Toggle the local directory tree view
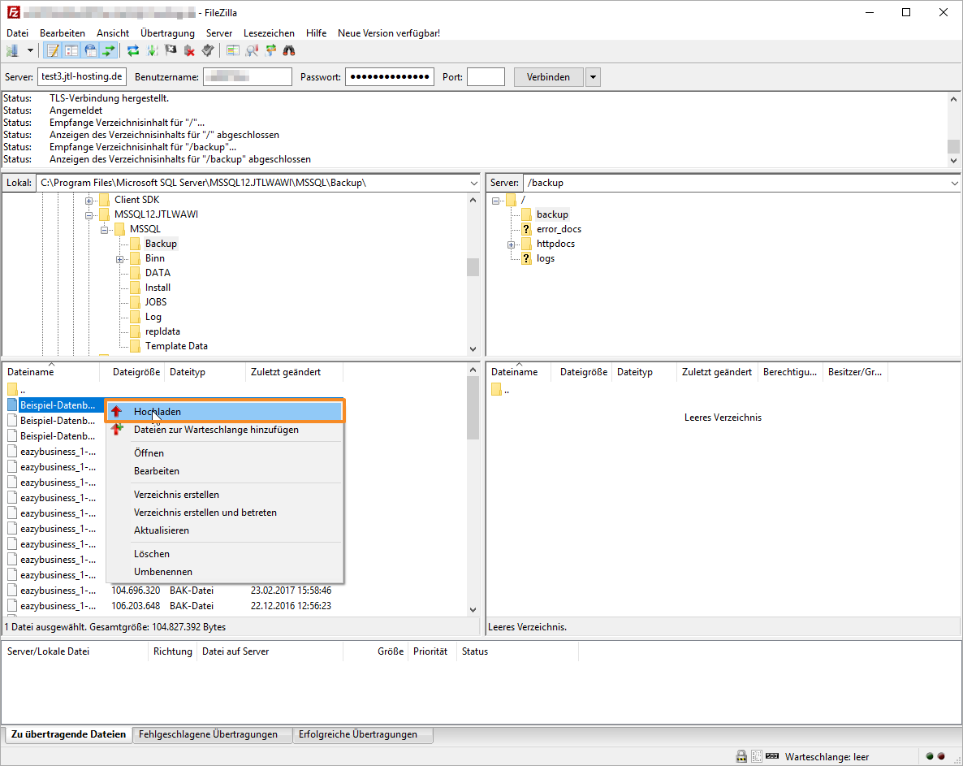 coord(71,51)
